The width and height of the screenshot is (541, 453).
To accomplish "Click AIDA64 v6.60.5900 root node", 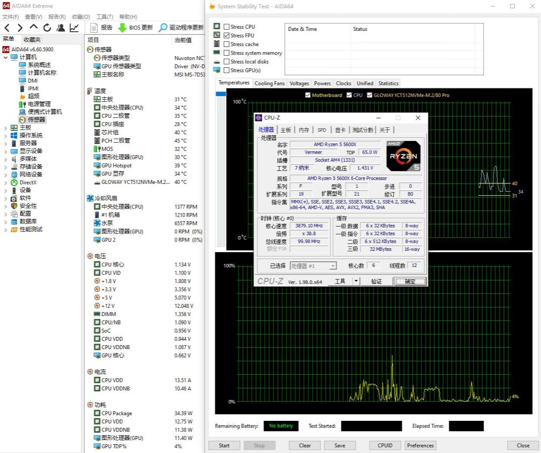I will (x=32, y=49).
